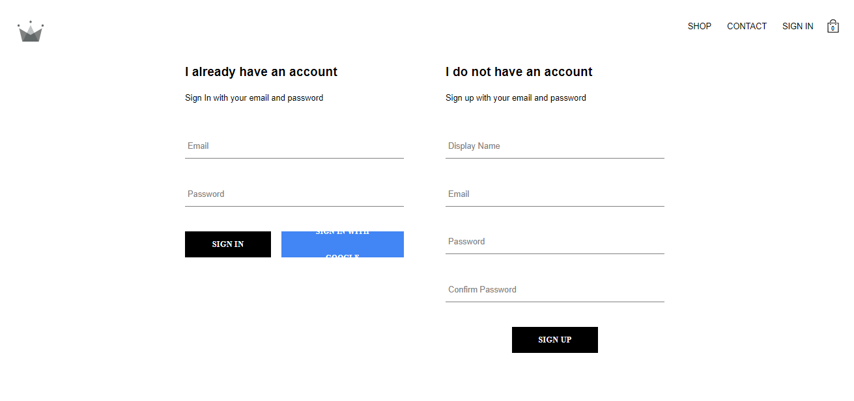This screenshot has width=854, height=401.
Task: Click the black SIGN UP button
Action: tap(555, 340)
